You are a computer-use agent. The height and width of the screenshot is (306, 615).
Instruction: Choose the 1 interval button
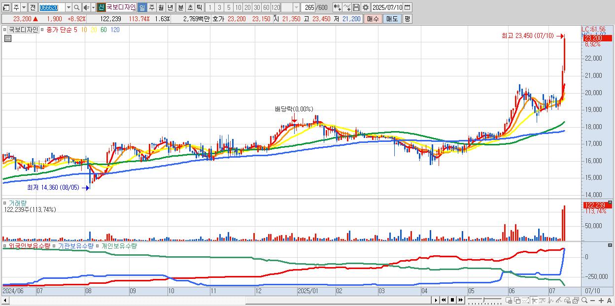(x=210, y=7)
